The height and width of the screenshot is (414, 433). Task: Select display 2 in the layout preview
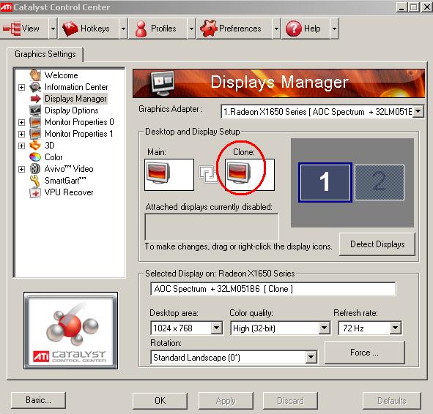pos(380,182)
